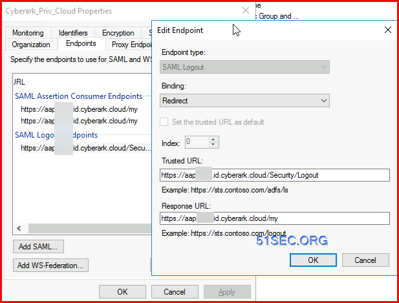Click the SAML Logout Endpoints group header
This screenshot has height=303, width=399.
[56, 135]
